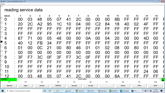Image resolution: width=165 pixels, height=93 pixels.
Task: Click the F8 'Select' button
Action: (123, 86)
